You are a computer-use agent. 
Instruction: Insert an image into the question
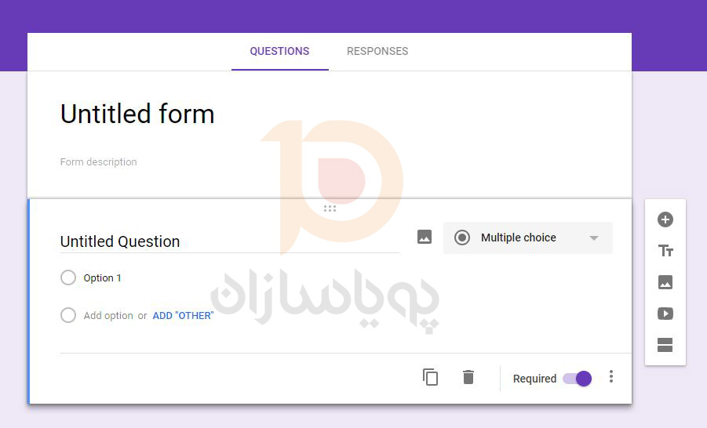tap(425, 237)
